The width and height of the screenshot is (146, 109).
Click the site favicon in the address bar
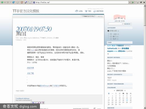pos(34,2)
